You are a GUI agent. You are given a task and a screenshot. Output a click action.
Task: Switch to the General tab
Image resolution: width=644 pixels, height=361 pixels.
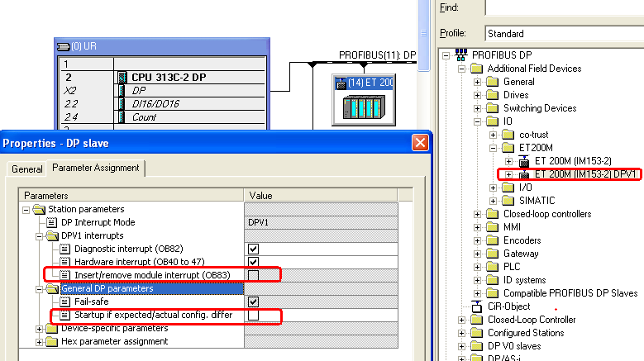click(x=27, y=169)
